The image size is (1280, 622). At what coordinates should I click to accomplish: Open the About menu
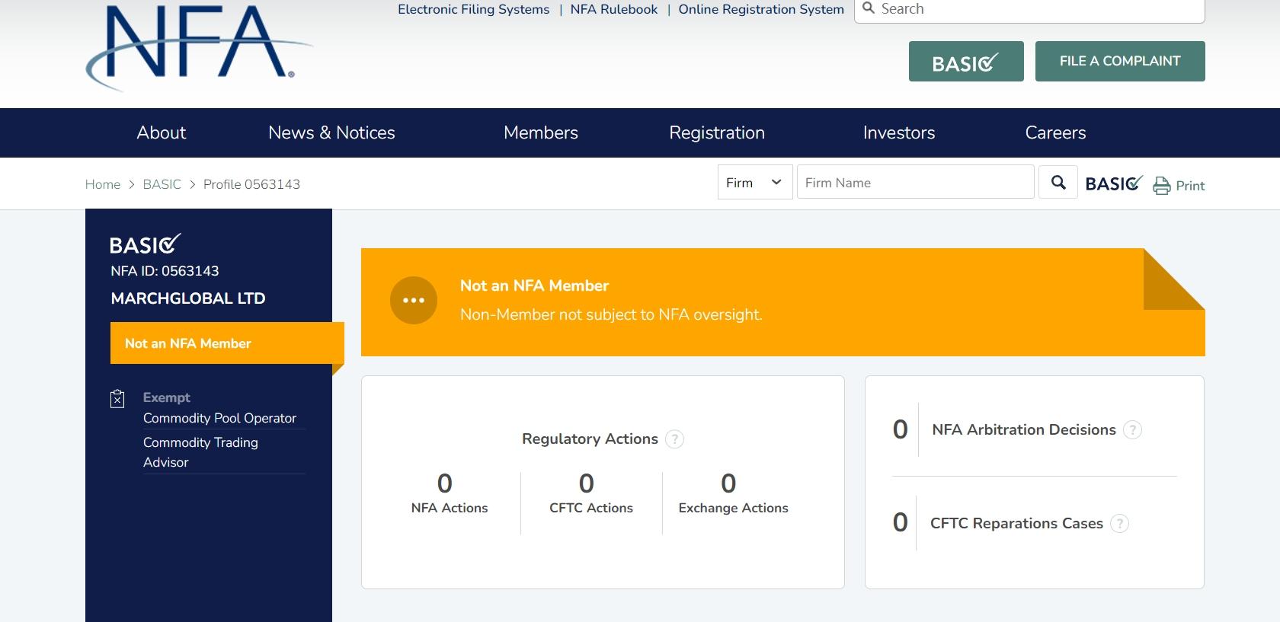tap(162, 132)
